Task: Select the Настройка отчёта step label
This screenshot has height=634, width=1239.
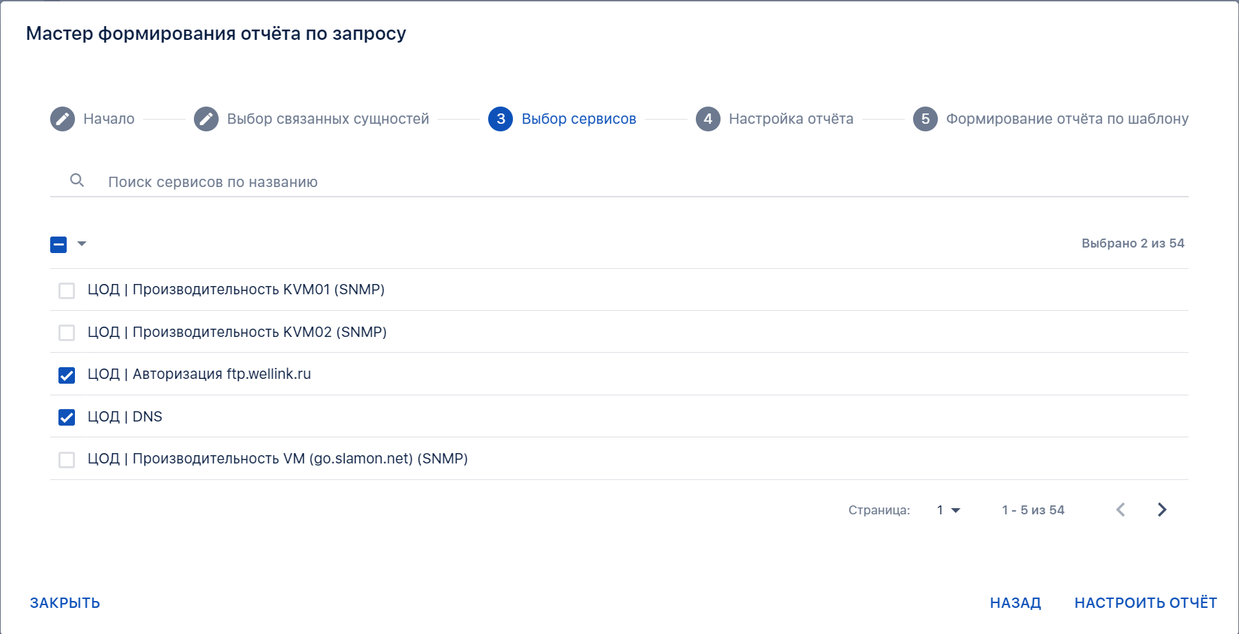Action: tap(791, 119)
